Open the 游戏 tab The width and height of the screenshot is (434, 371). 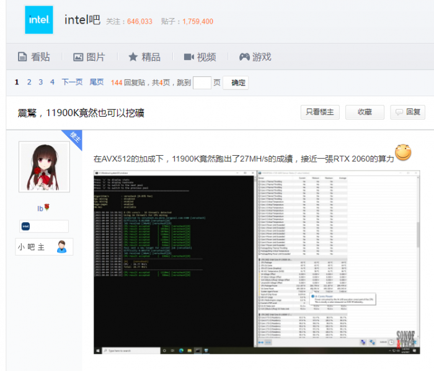click(255, 57)
